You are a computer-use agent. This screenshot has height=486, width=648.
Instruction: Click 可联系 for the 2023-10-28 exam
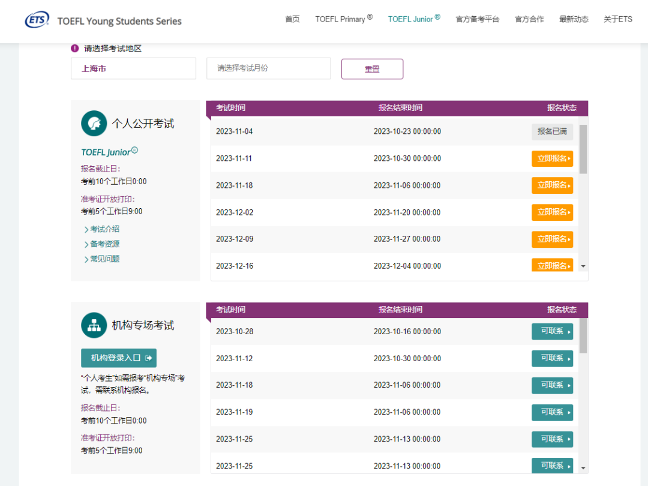click(x=552, y=331)
